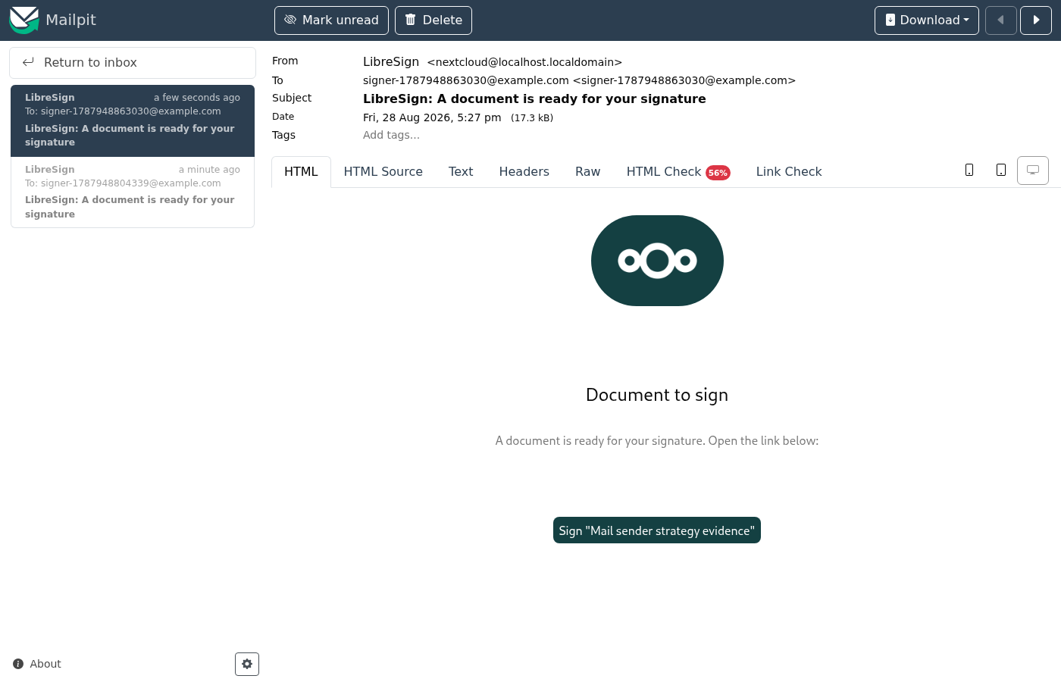Go to the next message arrow
Screen dimensions: 1061x682
1036,20
